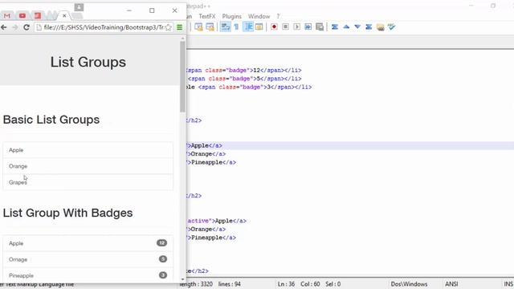This screenshot has width=514, height=289.
Task: Click Apple in the basic list group
Action: (88, 150)
